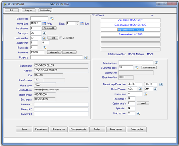Click the view/edit rate button

tap(54, 52)
